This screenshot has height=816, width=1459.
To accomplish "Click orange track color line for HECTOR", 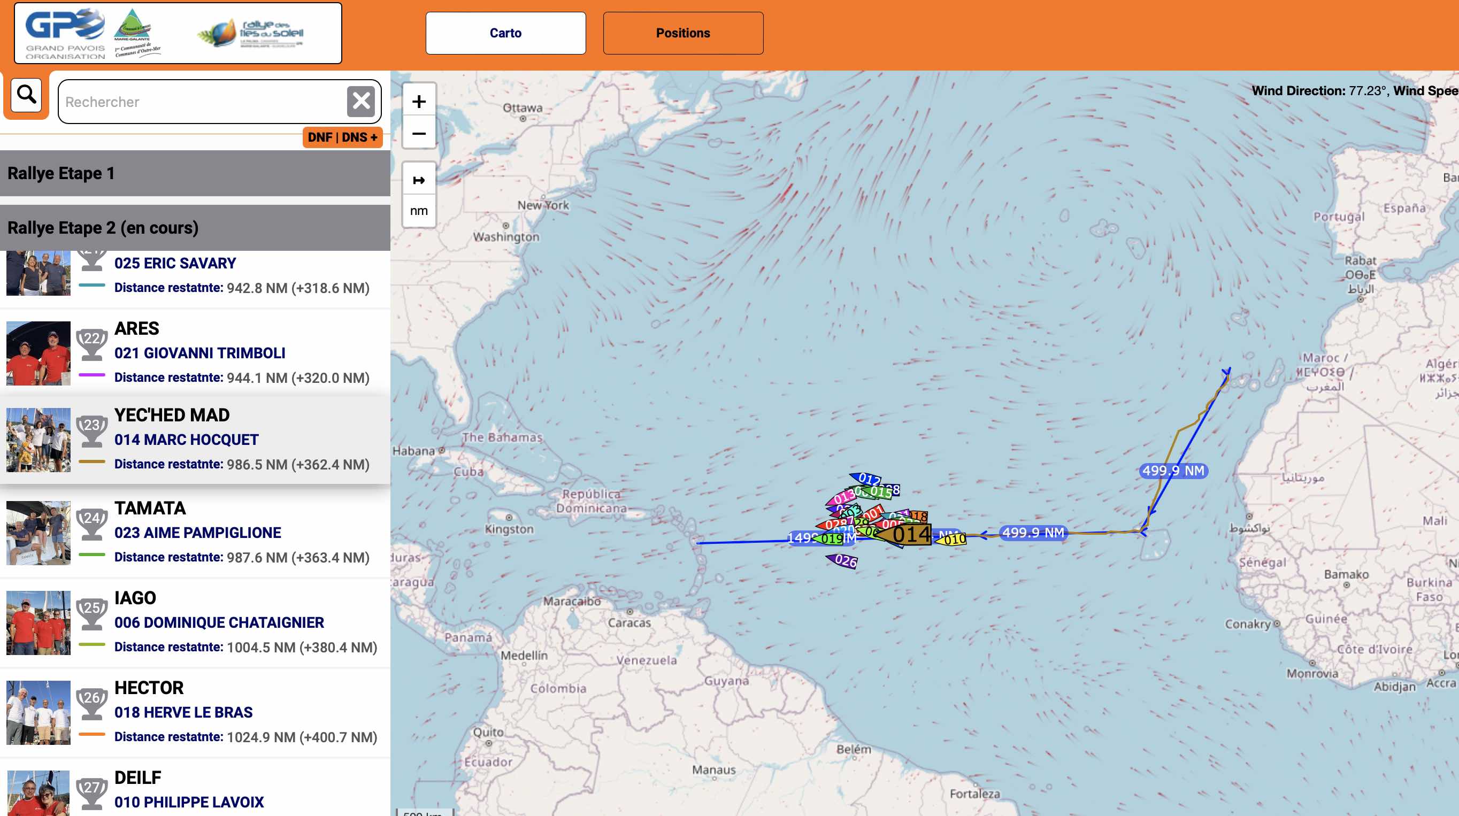I will click(92, 735).
